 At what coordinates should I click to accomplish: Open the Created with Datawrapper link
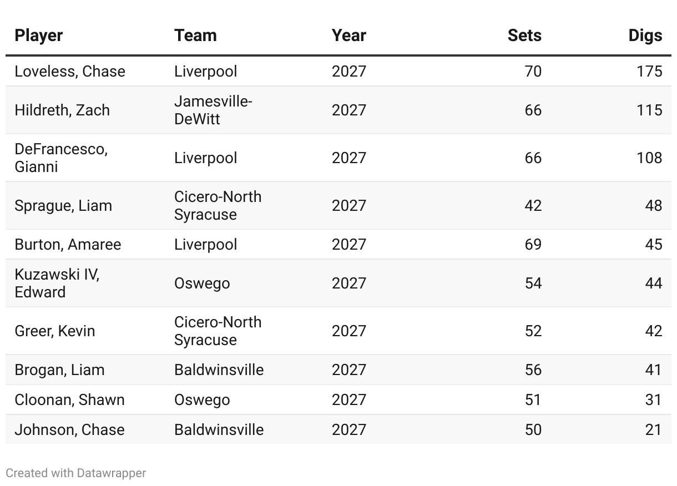coord(76,473)
